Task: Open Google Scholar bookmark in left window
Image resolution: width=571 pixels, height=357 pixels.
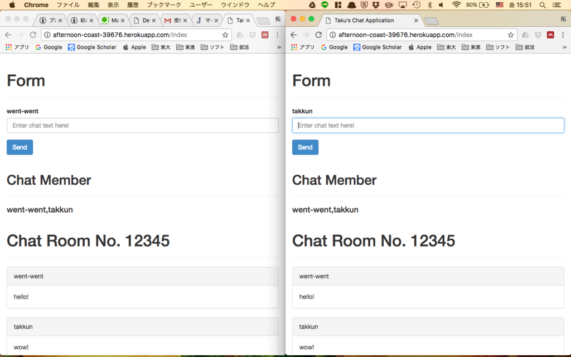Action: click(x=93, y=47)
